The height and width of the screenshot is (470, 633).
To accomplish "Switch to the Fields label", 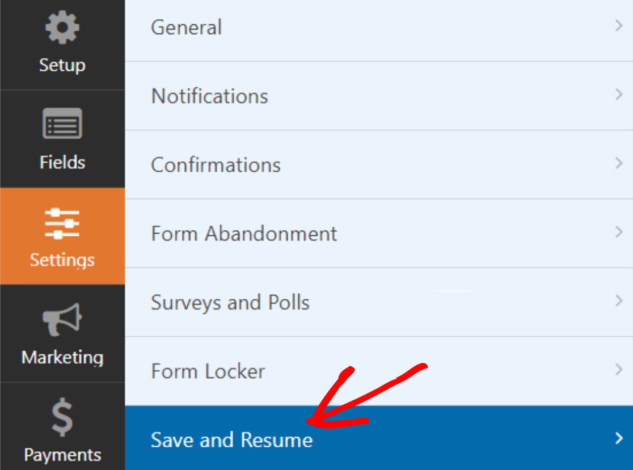I will click(62, 162).
